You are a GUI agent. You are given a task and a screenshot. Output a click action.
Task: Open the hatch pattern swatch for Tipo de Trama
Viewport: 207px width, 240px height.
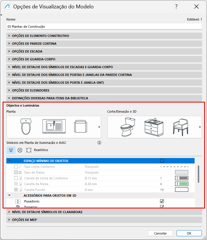tap(182, 172)
